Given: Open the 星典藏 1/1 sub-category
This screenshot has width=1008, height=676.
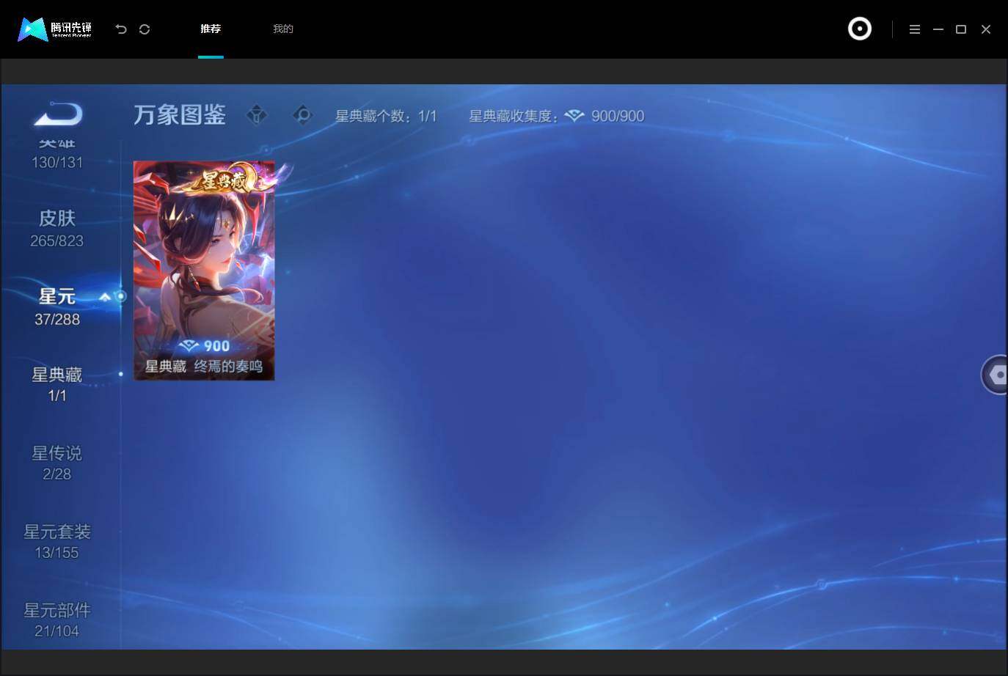Looking at the screenshot, I should (57, 385).
